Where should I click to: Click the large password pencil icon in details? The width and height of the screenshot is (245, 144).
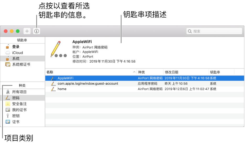58,49
